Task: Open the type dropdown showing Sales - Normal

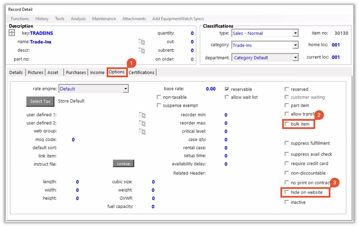Action: pyautogui.click(x=295, y=33)
